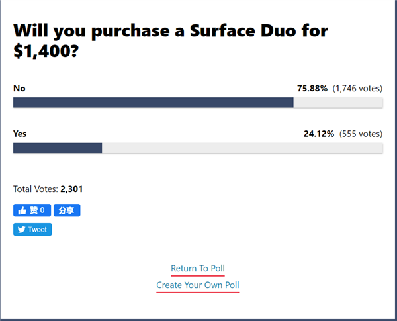Open the Return To Poll link
397x321 pixels.
(x=198, y=268)
